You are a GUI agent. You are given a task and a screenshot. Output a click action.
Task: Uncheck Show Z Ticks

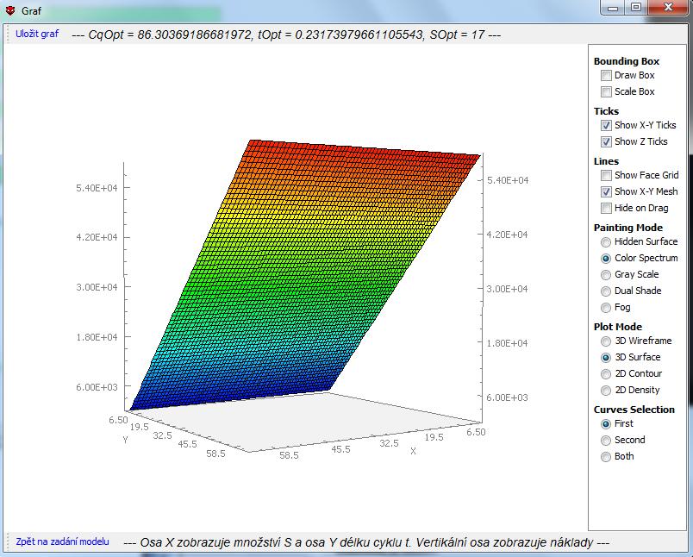[x=607, y=142]
